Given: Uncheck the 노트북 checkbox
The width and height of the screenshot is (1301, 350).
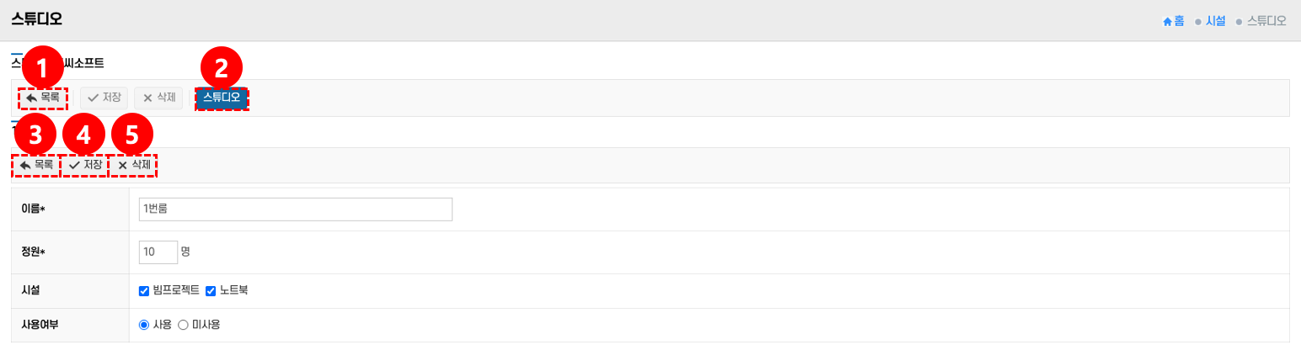Looking at the screenshot, I should 211,291.
